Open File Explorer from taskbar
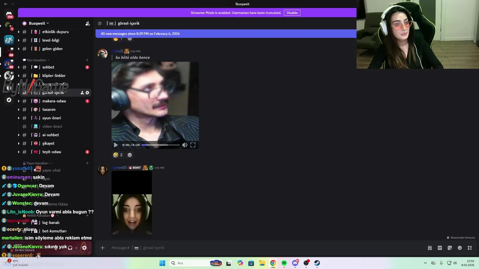This screenshot has height=269, width=479. (262, 263)
